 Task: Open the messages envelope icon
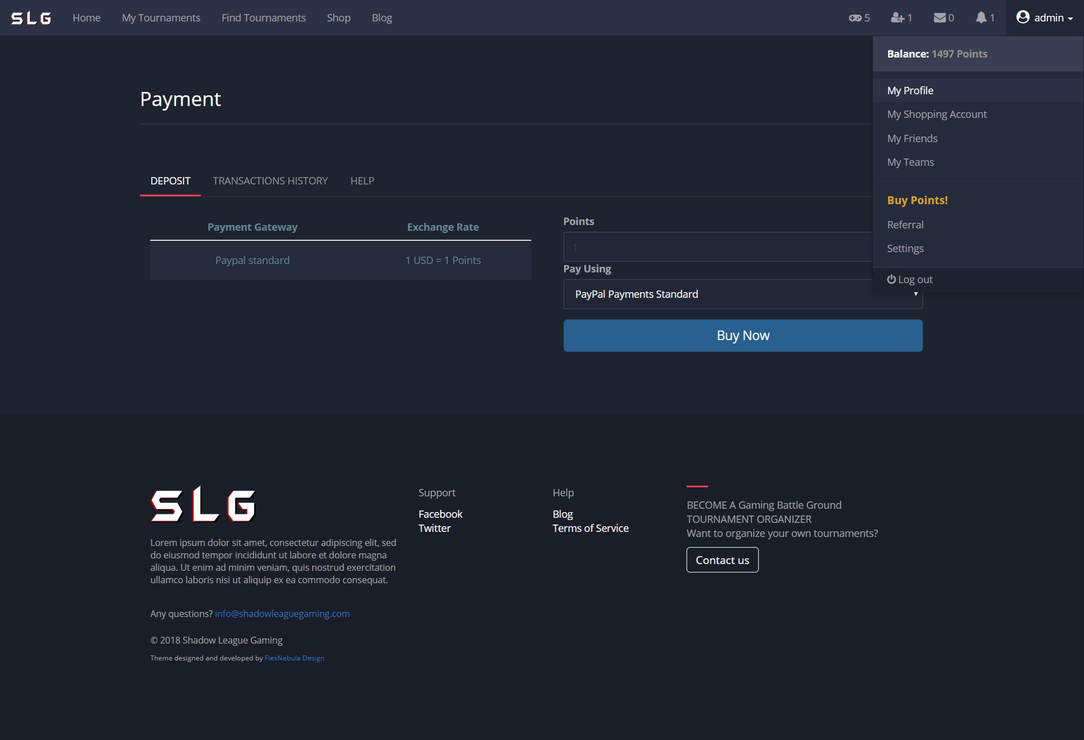[x=939, y=18]
